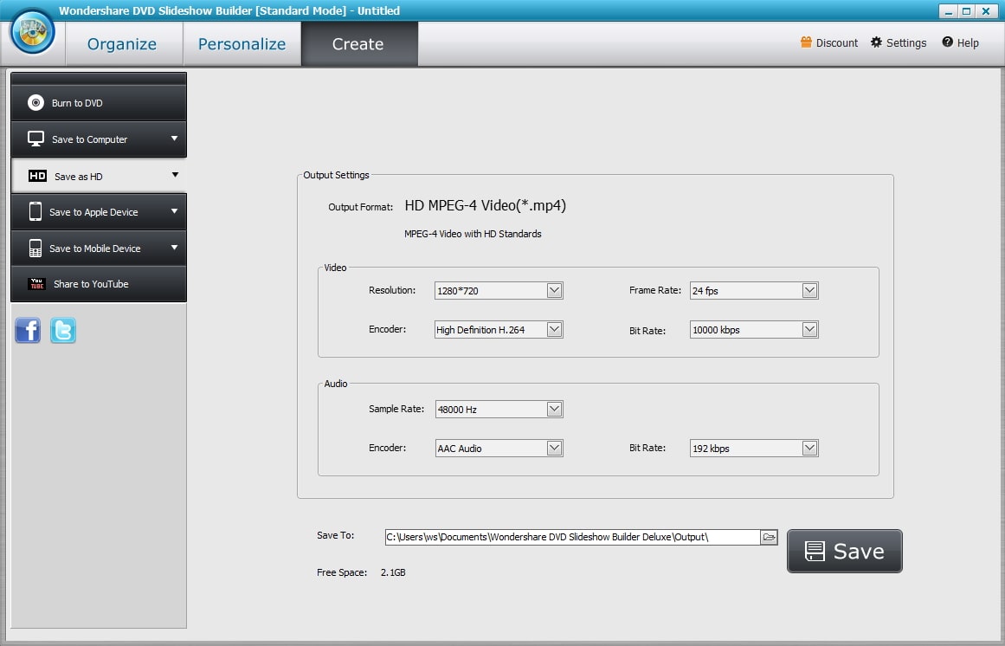This screenshot has height=646, width=1005.
Task: Expand the Save to Apple Device arrow
Action: click(174, 210)
